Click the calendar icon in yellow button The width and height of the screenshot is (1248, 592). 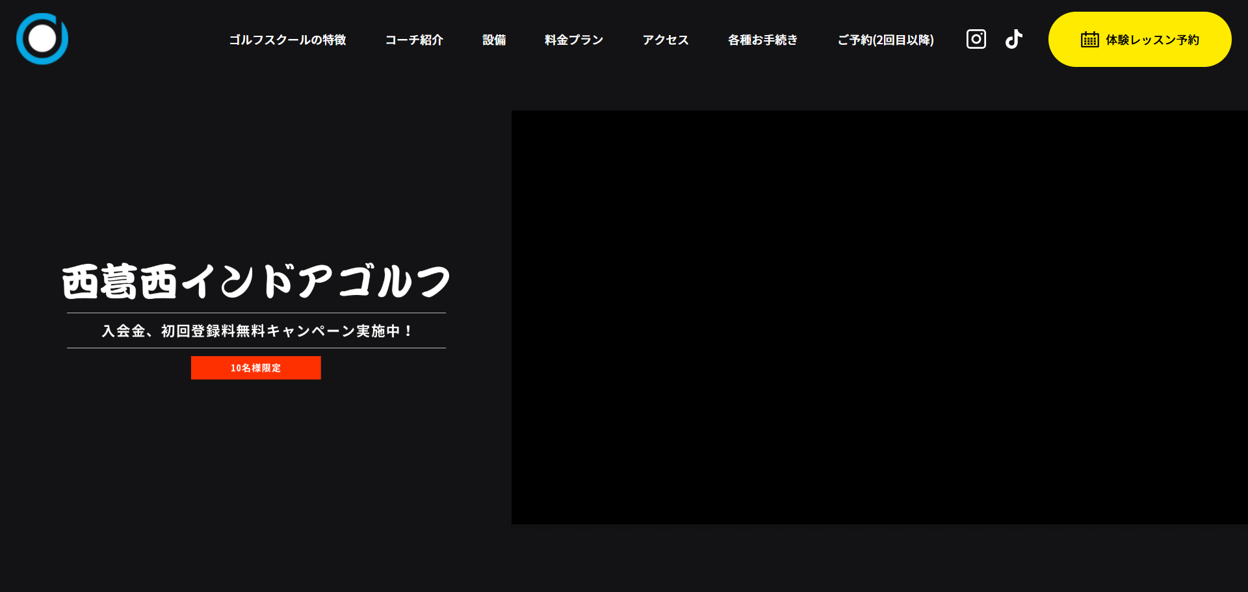point(1089,40)
